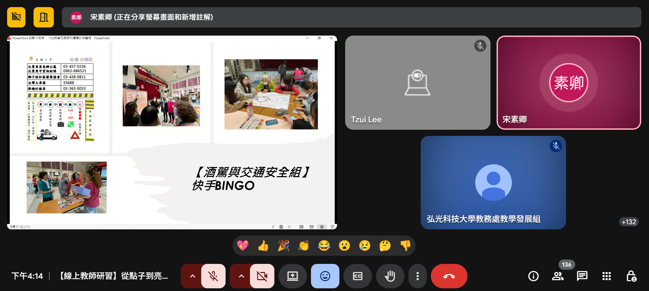Open the chat panel

(x=582, y=276)
